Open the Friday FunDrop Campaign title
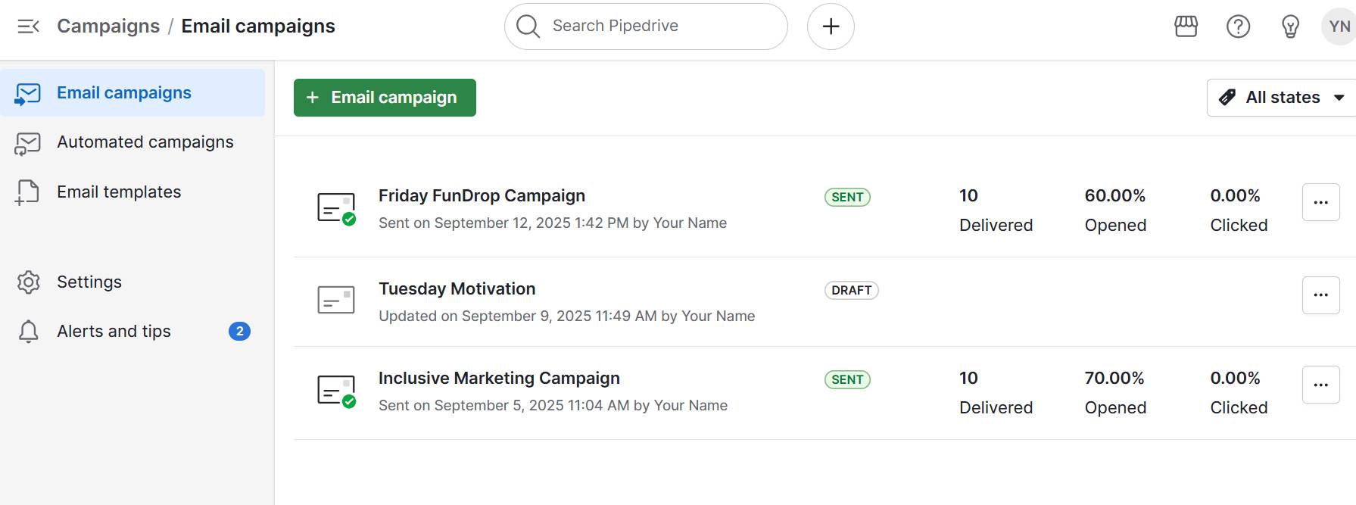The image size is (1356, 505). click(x=482, y=195)
